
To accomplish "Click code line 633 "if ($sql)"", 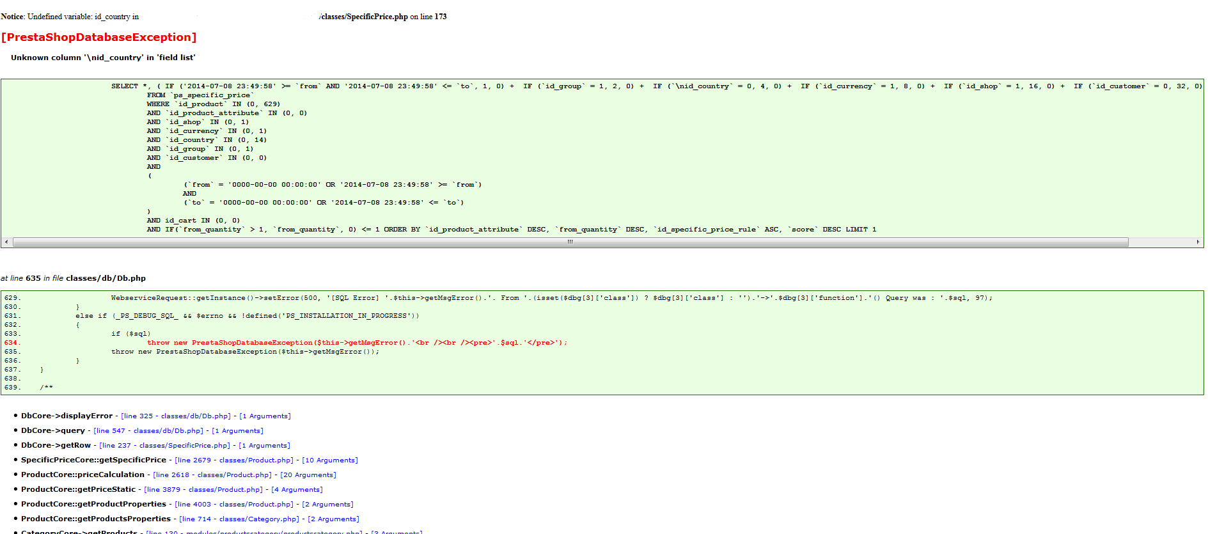I will click(131, 334).
